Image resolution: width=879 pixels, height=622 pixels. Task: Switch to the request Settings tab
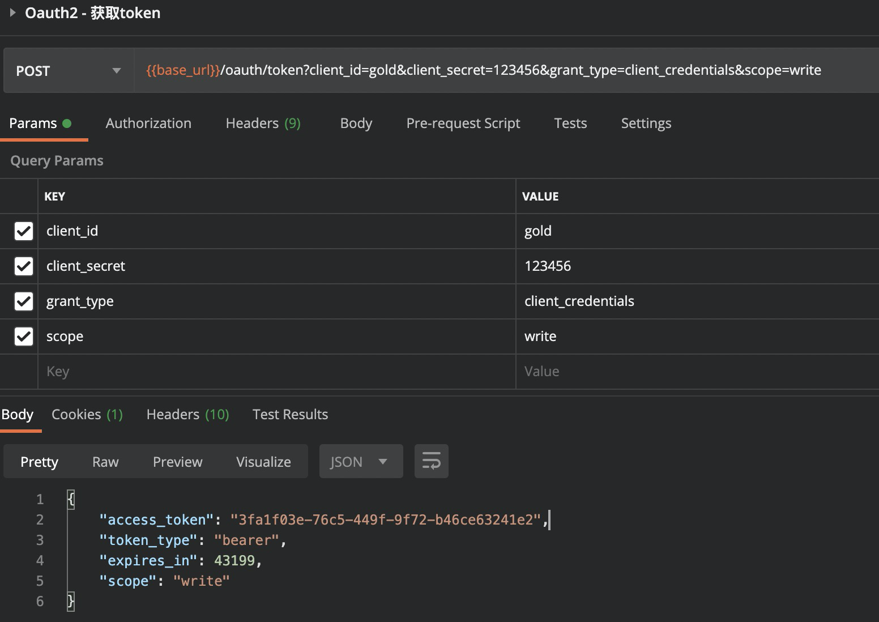click(x=646, y=123)
